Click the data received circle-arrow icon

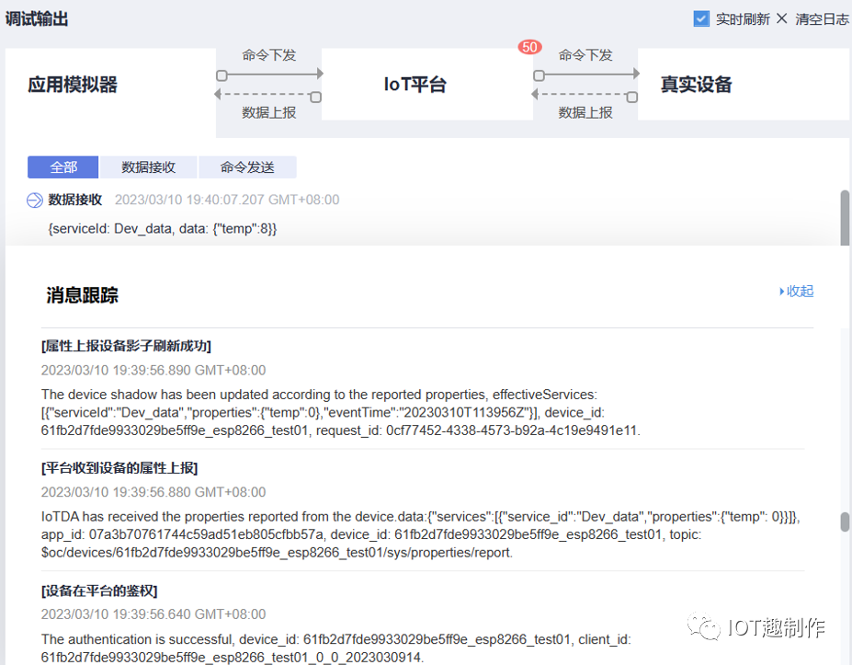34,201
